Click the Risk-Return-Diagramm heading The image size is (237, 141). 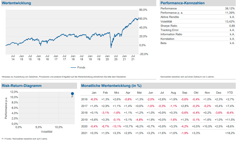[21, 86]
